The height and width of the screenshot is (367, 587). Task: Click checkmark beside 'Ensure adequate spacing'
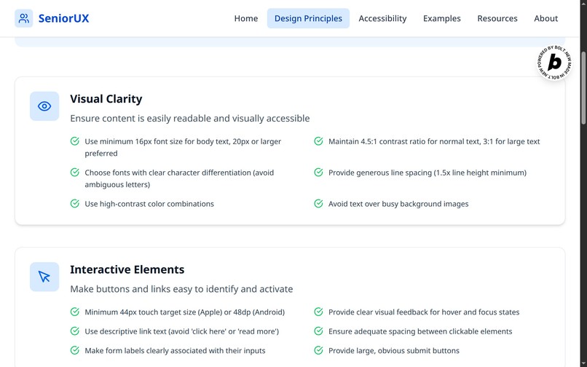click(318, 331)
